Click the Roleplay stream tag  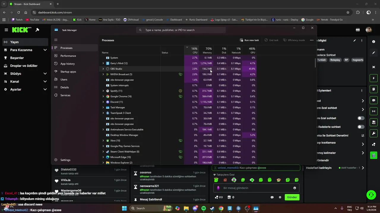coord(335,60)
